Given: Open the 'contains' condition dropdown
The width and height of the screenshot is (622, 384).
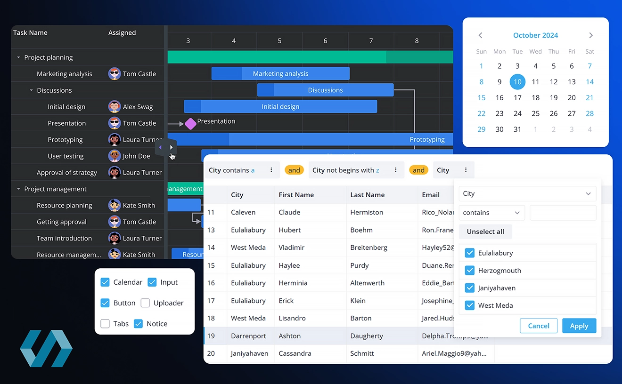Looking at the screenshot, I should [491, 213].
